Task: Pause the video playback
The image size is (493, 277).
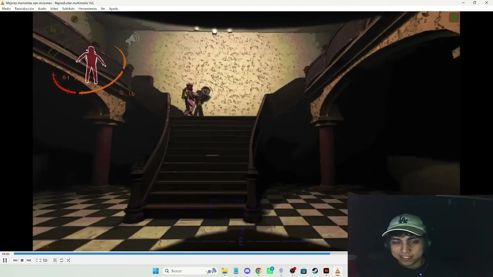Action: point(5,260)
